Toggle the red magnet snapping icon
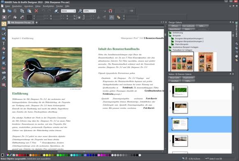The width and height of the screenshot is (239, 161). click(110, 11)
